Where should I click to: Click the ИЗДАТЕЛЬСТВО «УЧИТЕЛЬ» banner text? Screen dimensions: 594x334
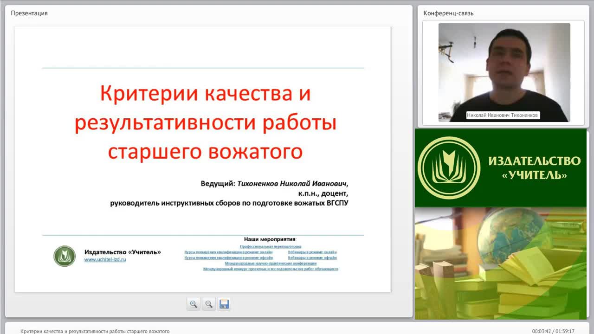534,168
